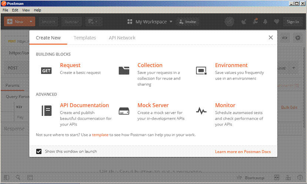Image resolution: width=307 pixels, height=184 pixels.
Task: Click the Sign In button
Action: click(x=293, y=22)
